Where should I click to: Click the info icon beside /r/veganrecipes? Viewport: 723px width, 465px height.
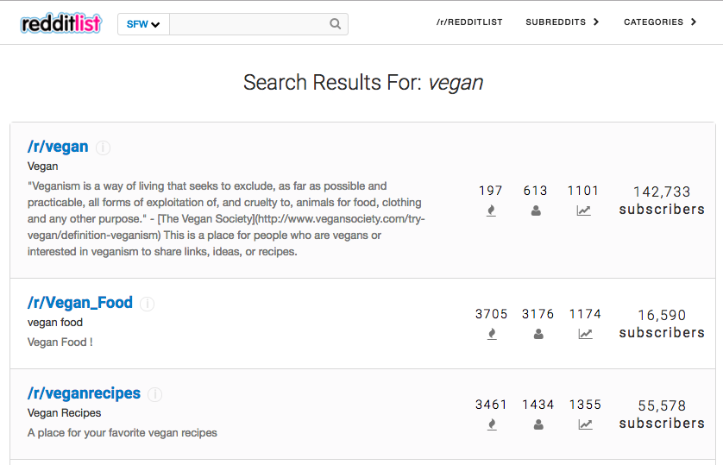pos(155,394)
